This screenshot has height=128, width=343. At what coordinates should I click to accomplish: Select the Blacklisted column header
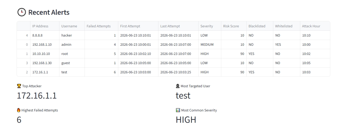[x=260, y=26]
